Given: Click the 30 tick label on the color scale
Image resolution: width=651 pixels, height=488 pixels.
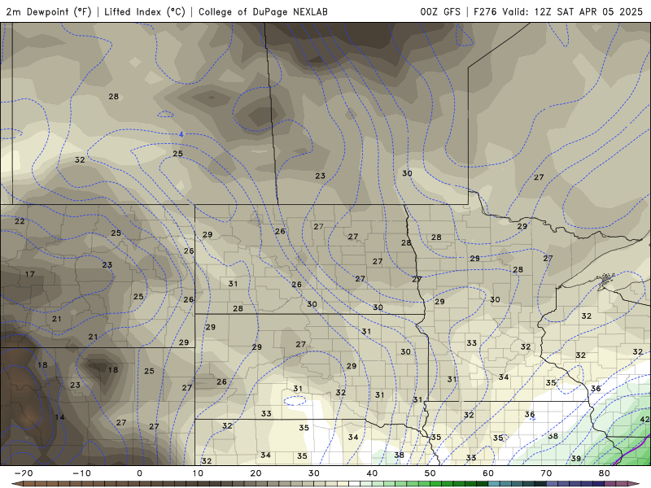Looking at the screenshot, I should [314, 473].
